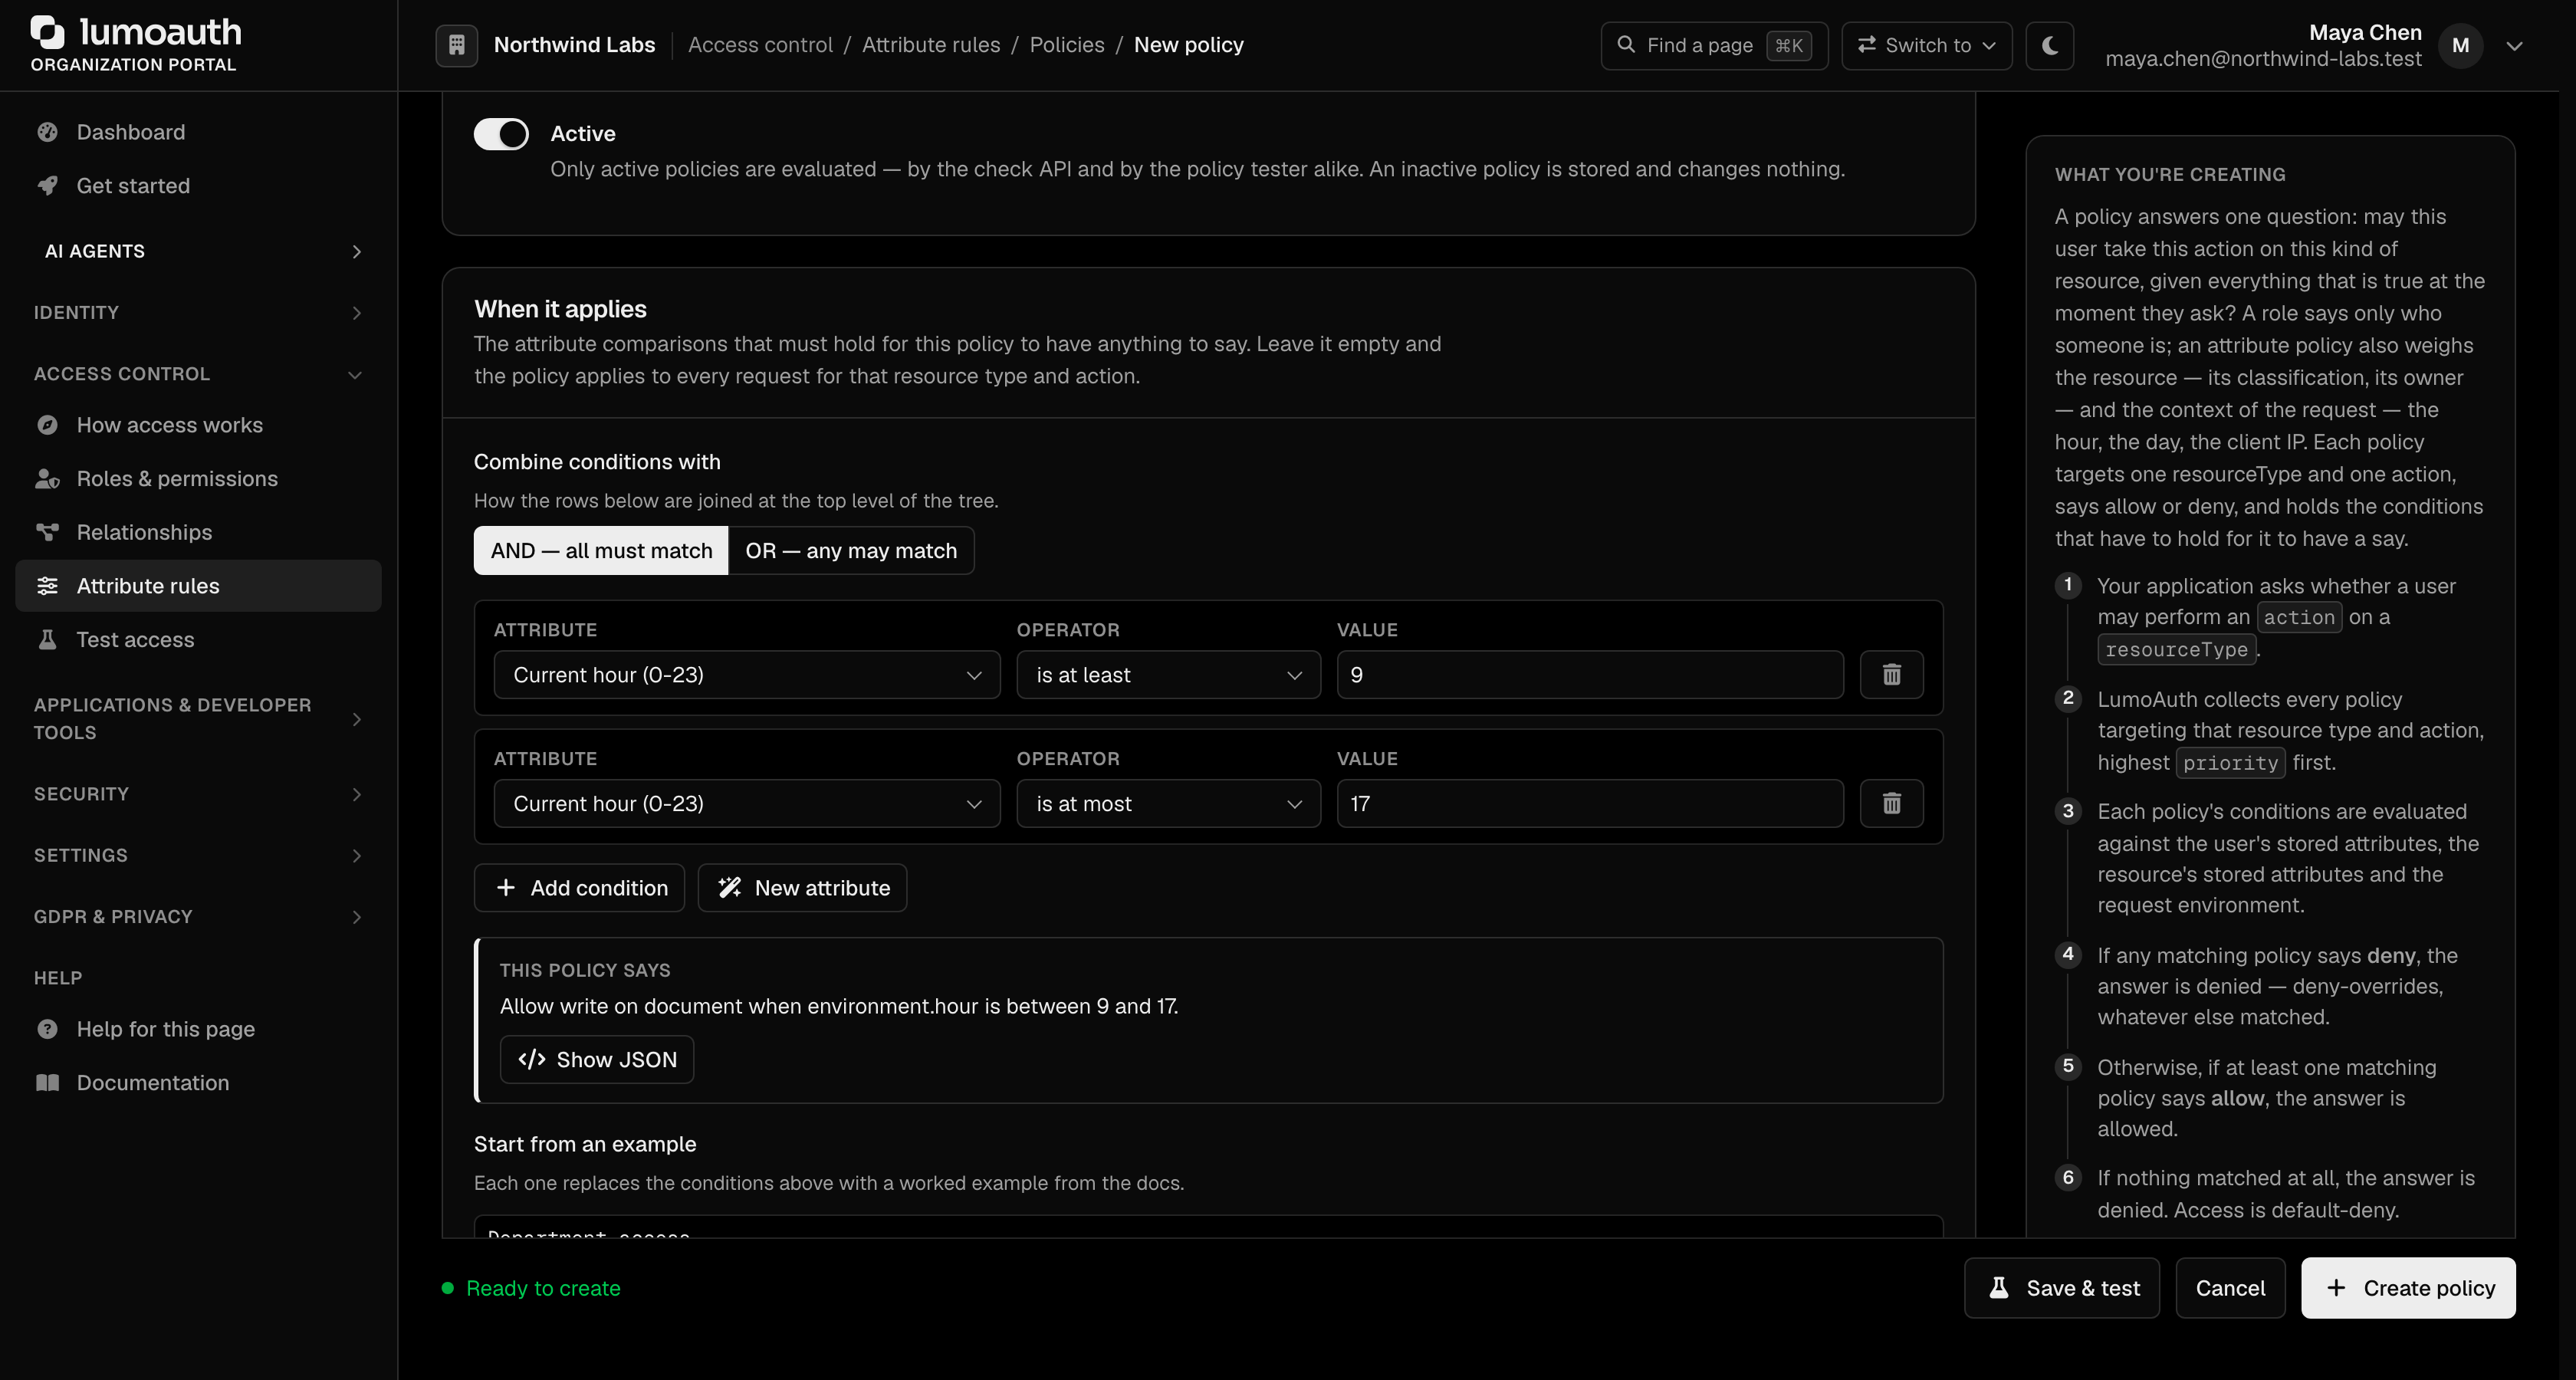Go to Roles & permissions
This screenshot has width=2576, height=1380.
[x=198, y=479]
